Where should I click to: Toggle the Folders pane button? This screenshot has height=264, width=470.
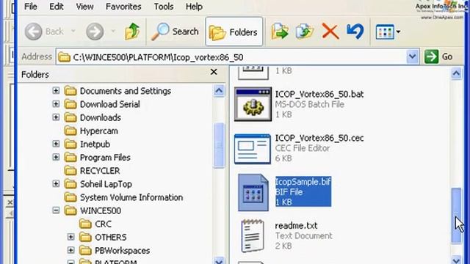click(234, 32)
